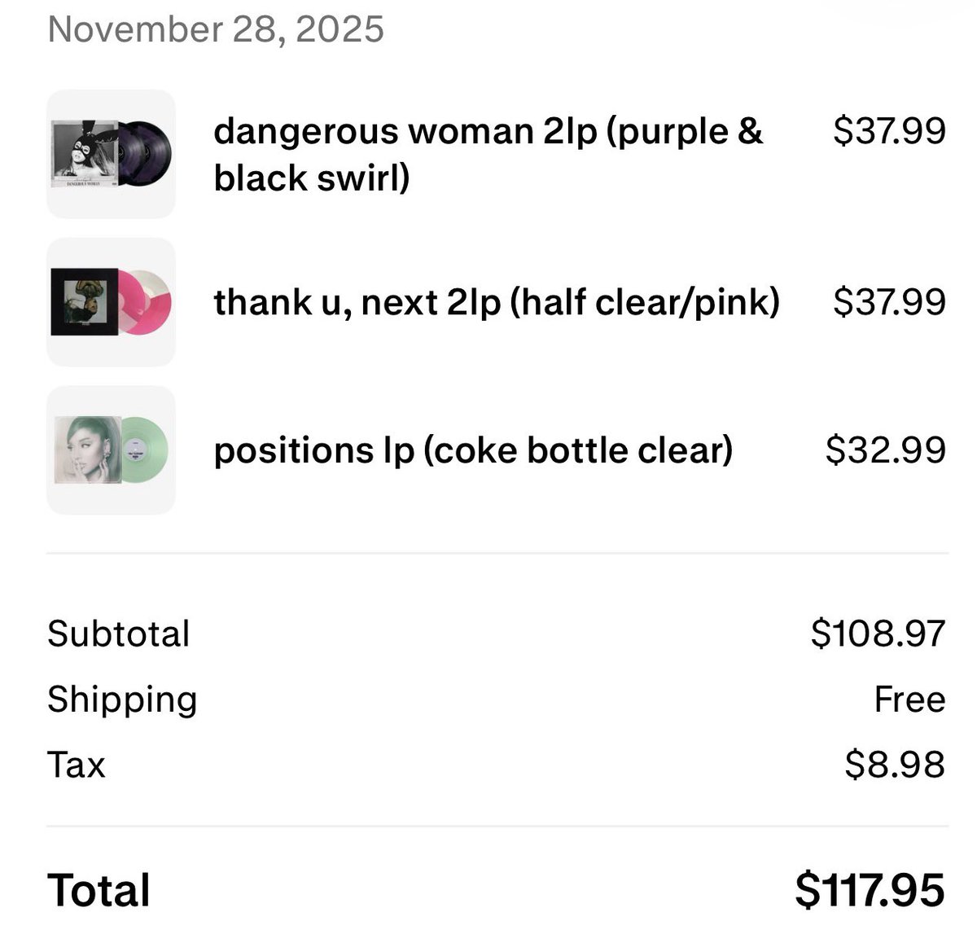The height and width of the screenshot is (943, 977).
Task: Click the Total label
Action: 99,890
